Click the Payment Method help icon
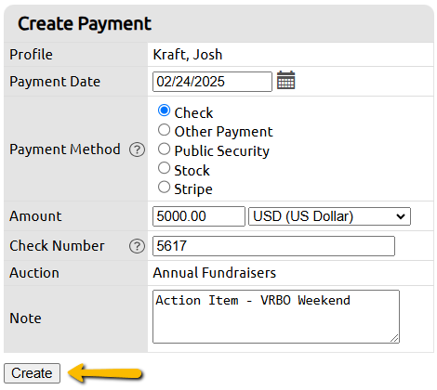Viewport: 437px width, 390px height. coord(137,149)
